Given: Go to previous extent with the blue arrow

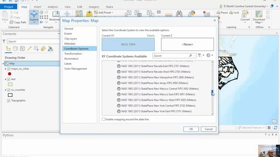Looking at the screenshot, I should tap(42, 22).
